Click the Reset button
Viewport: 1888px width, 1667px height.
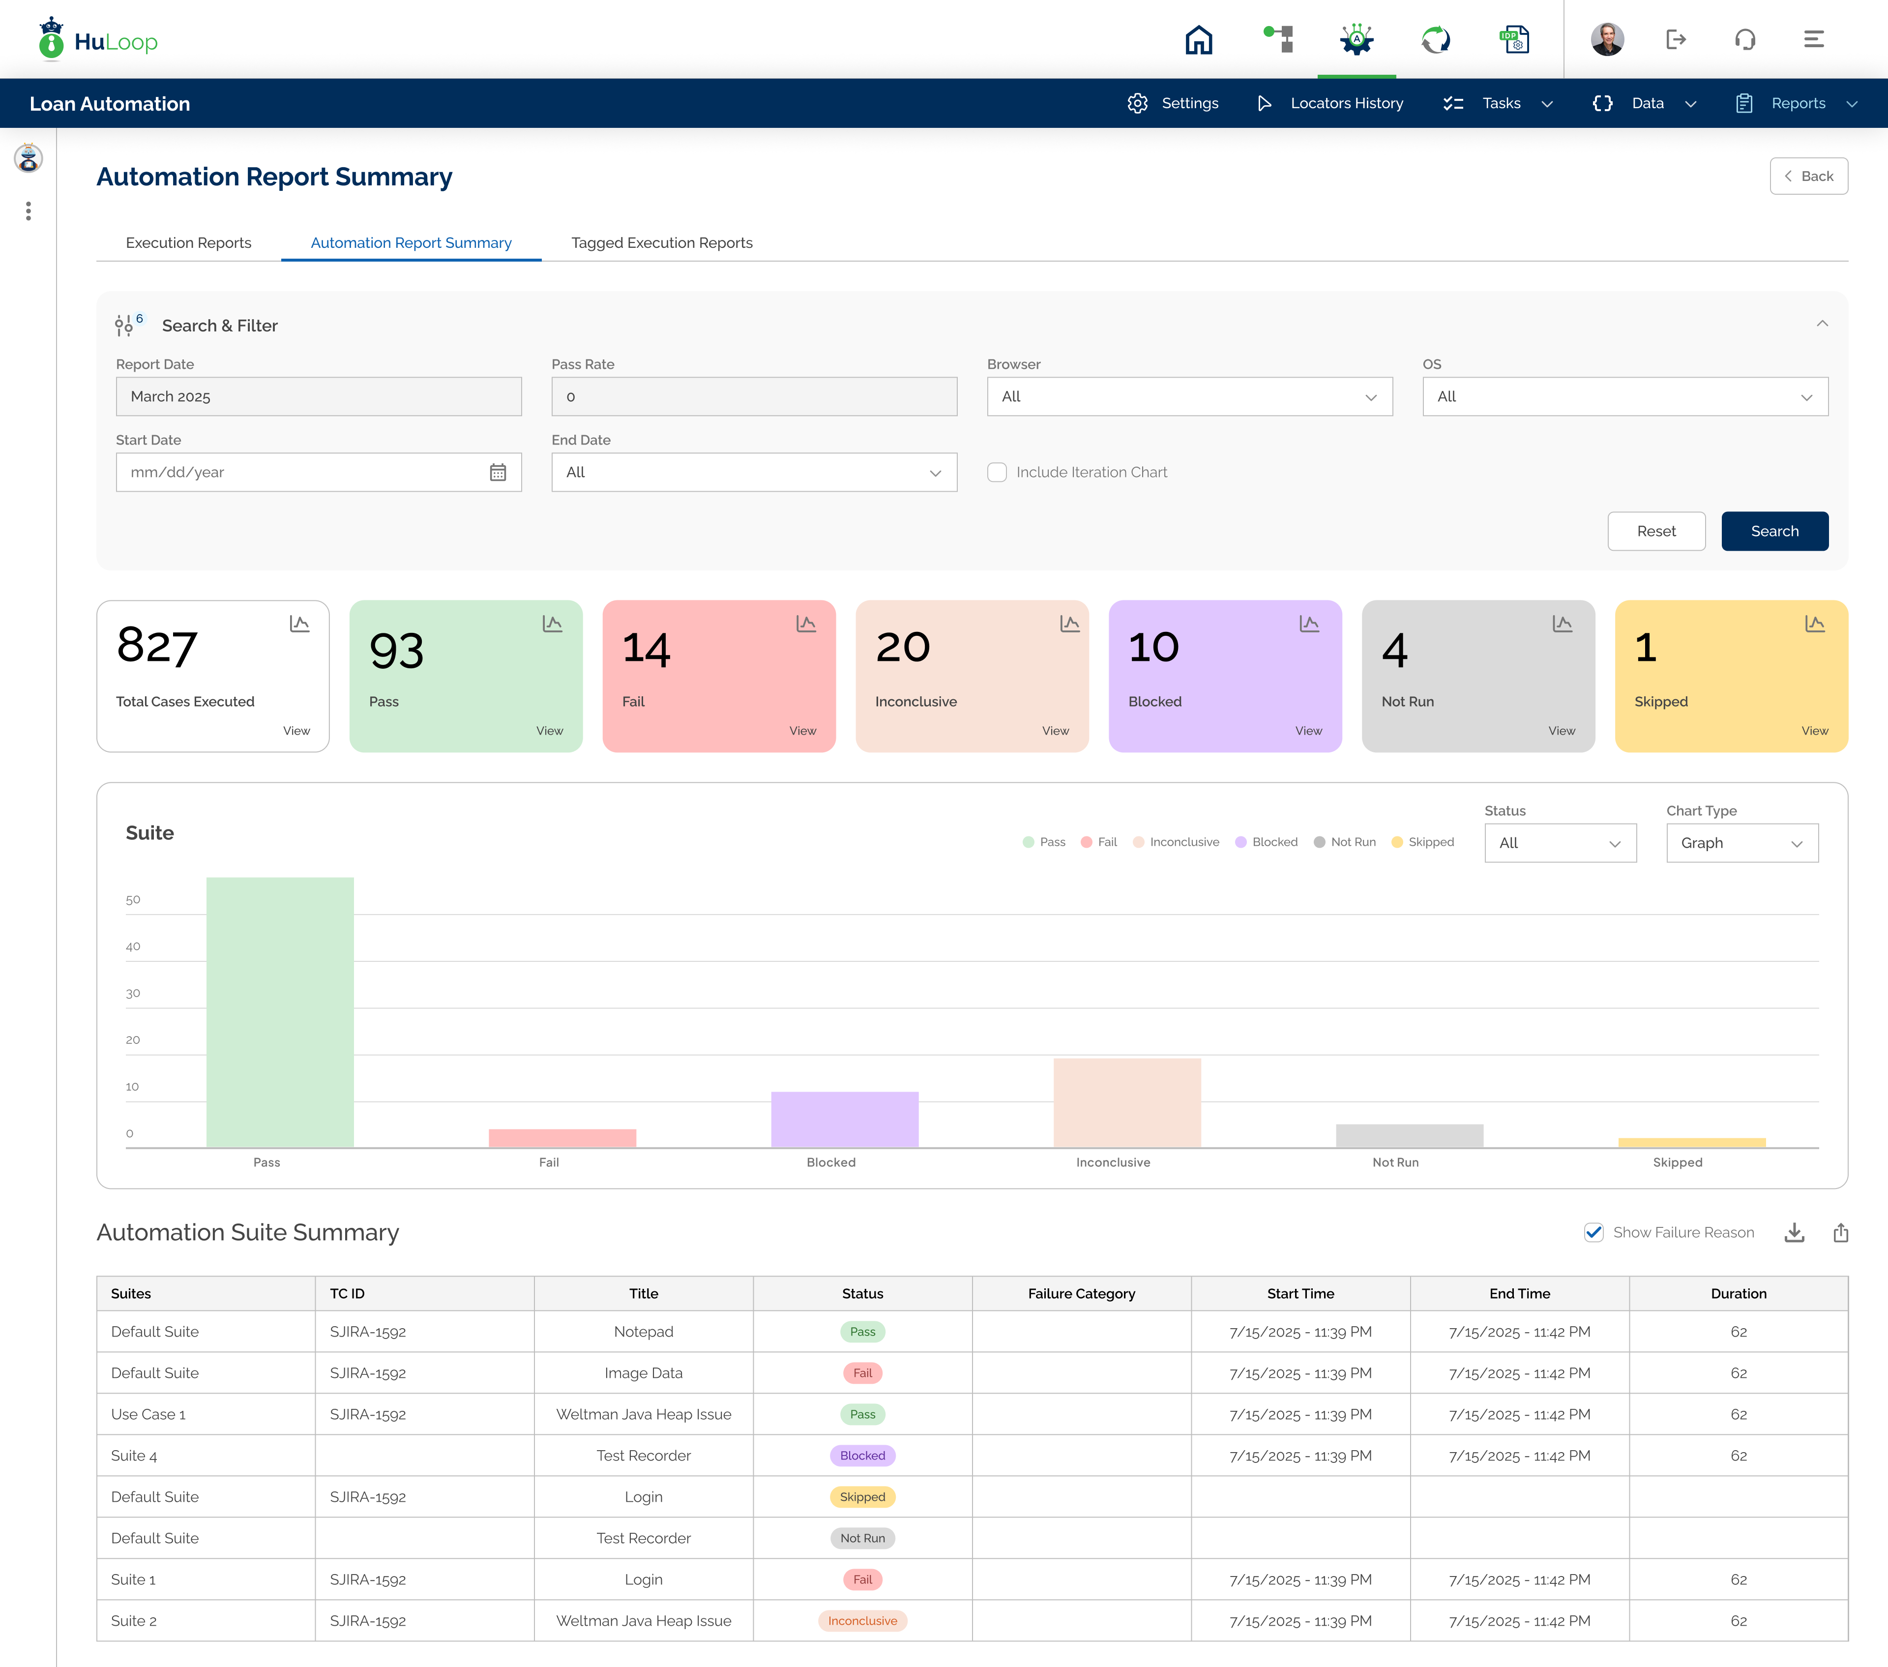[x=1656, y=532]
